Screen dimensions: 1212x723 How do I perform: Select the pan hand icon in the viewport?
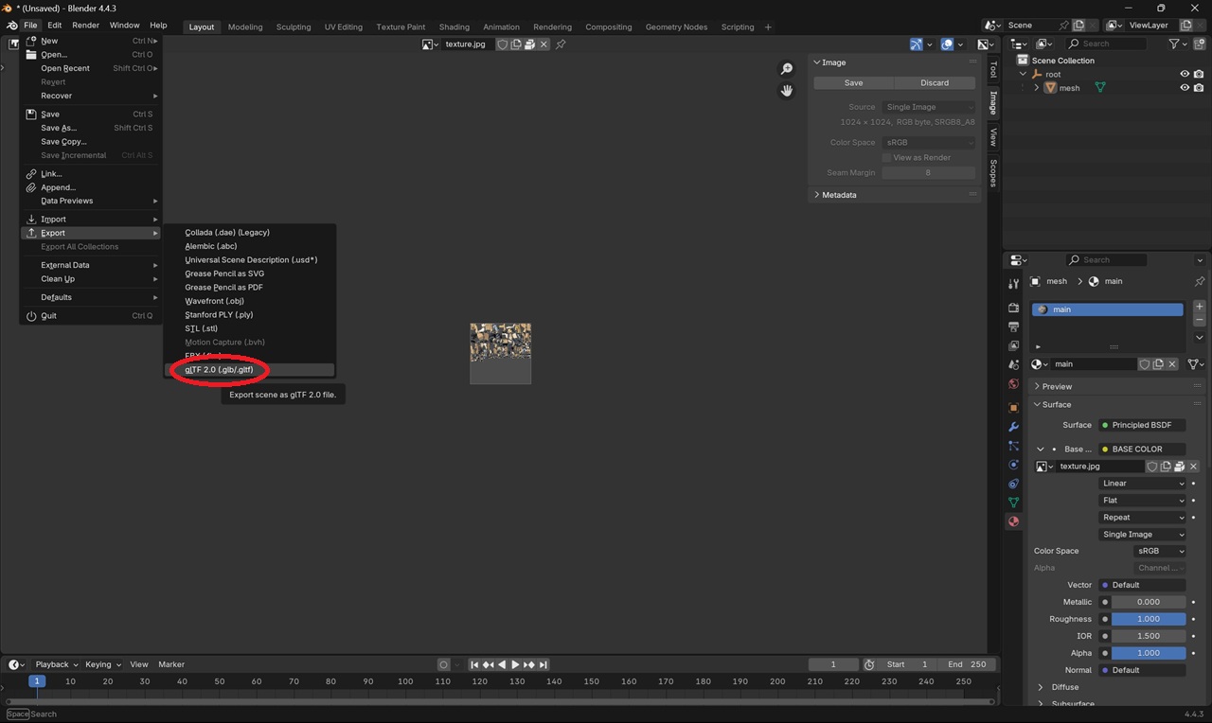click(x=786, y=91)
